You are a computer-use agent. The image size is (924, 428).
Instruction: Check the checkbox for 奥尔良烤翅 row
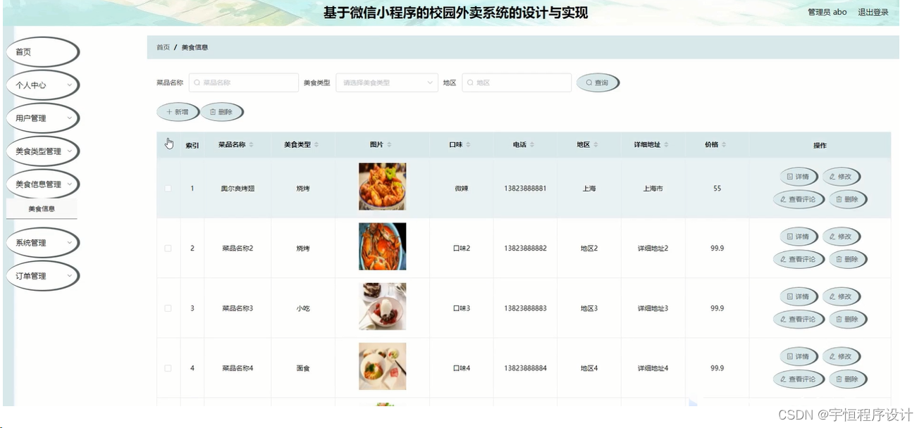coord(168,187)
